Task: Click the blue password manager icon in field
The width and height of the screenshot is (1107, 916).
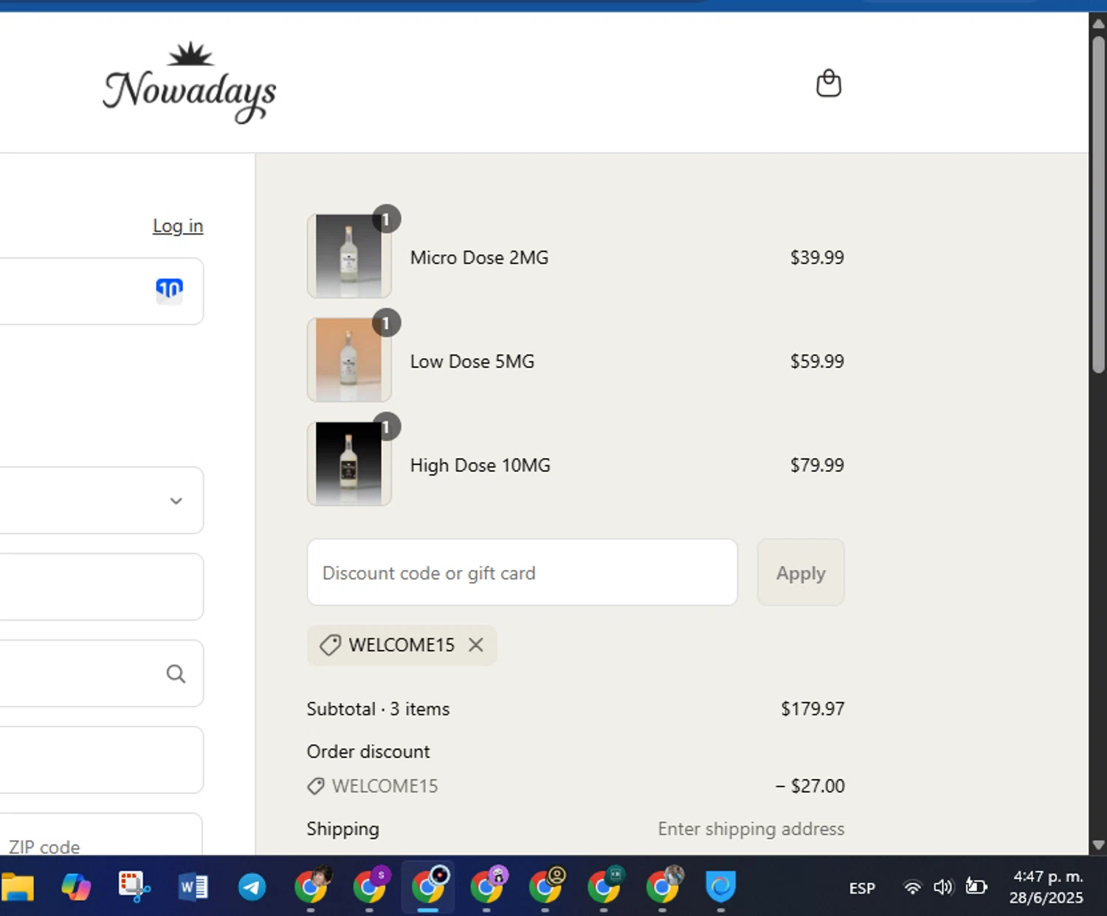Action: pyautogui.click(x=169, y=290)
